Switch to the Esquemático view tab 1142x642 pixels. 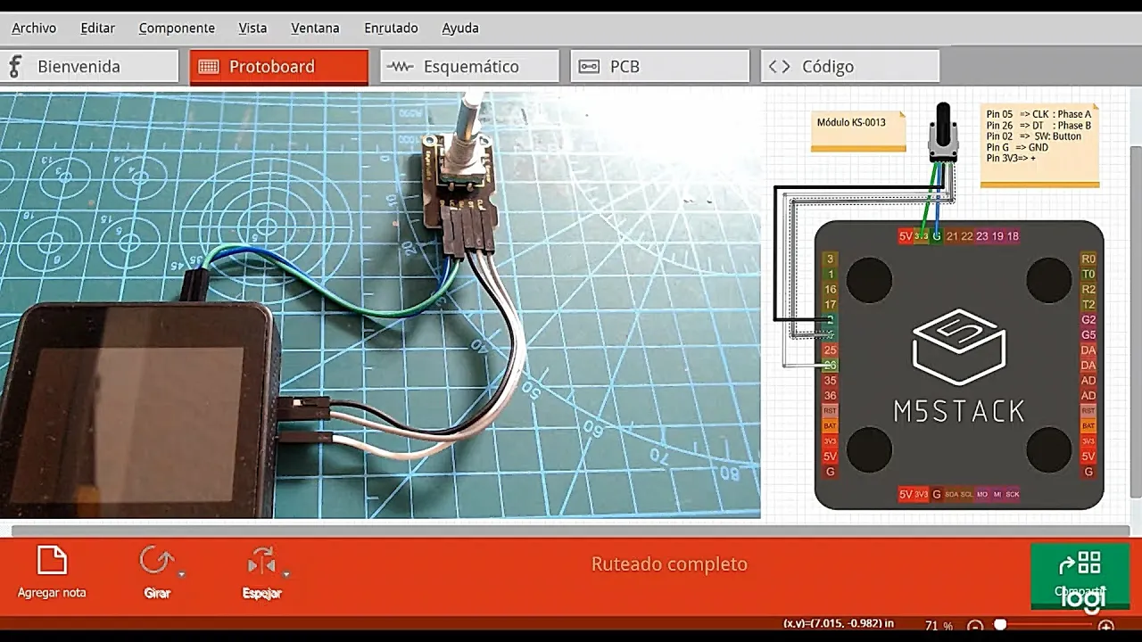469,66
